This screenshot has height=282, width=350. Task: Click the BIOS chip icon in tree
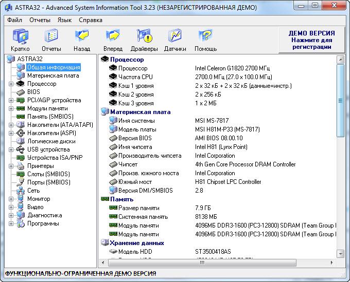click(x=20, y=92)
